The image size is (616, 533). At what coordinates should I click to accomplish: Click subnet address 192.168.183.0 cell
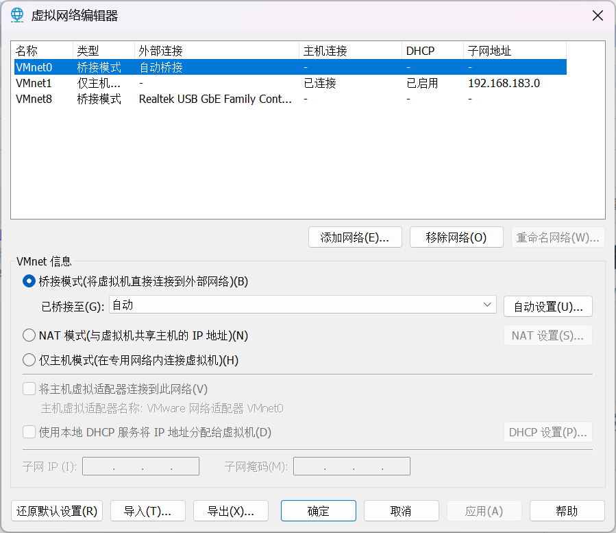point(504,83)
